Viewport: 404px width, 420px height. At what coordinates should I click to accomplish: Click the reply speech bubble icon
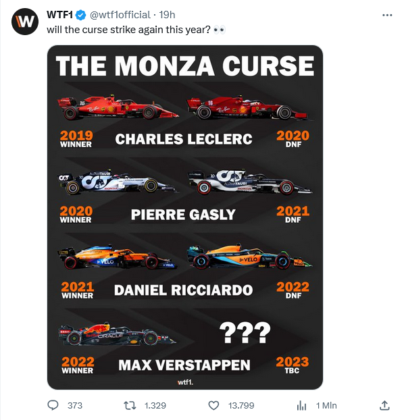[53, 405]
